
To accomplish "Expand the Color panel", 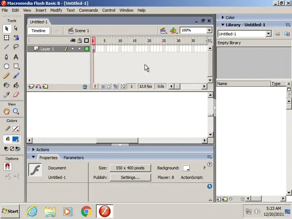I will pos(223,17).
